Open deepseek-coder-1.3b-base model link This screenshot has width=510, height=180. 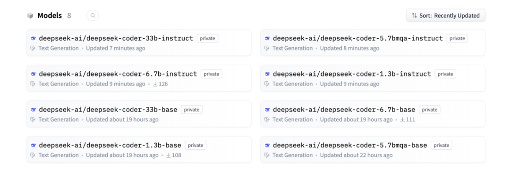(x=110, y=145)
